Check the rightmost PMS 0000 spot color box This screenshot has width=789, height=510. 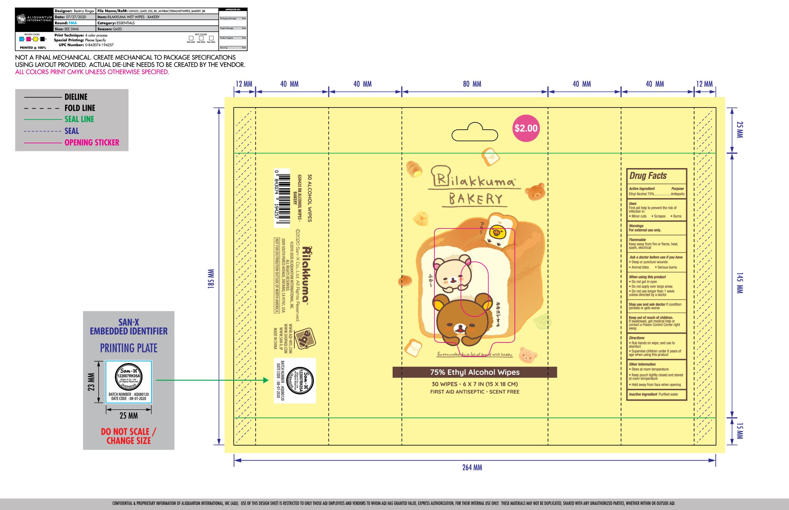click(211, 39)
